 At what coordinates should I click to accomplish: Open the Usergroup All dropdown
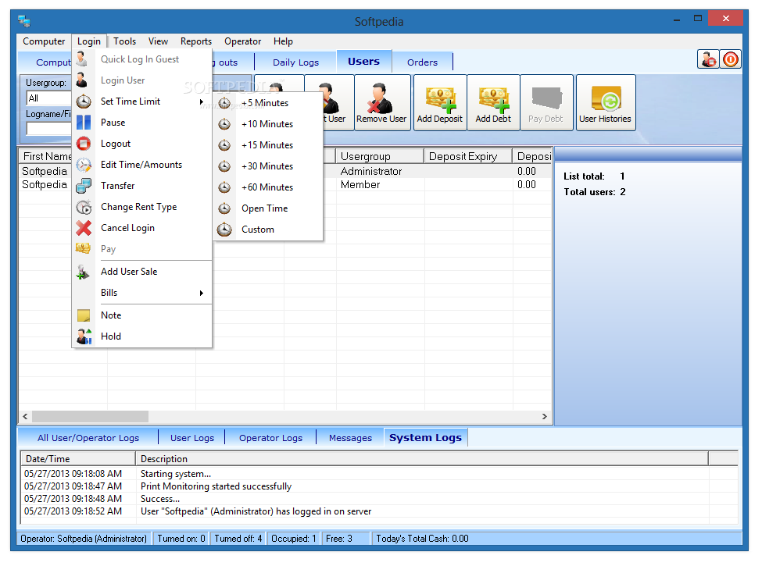48,98
